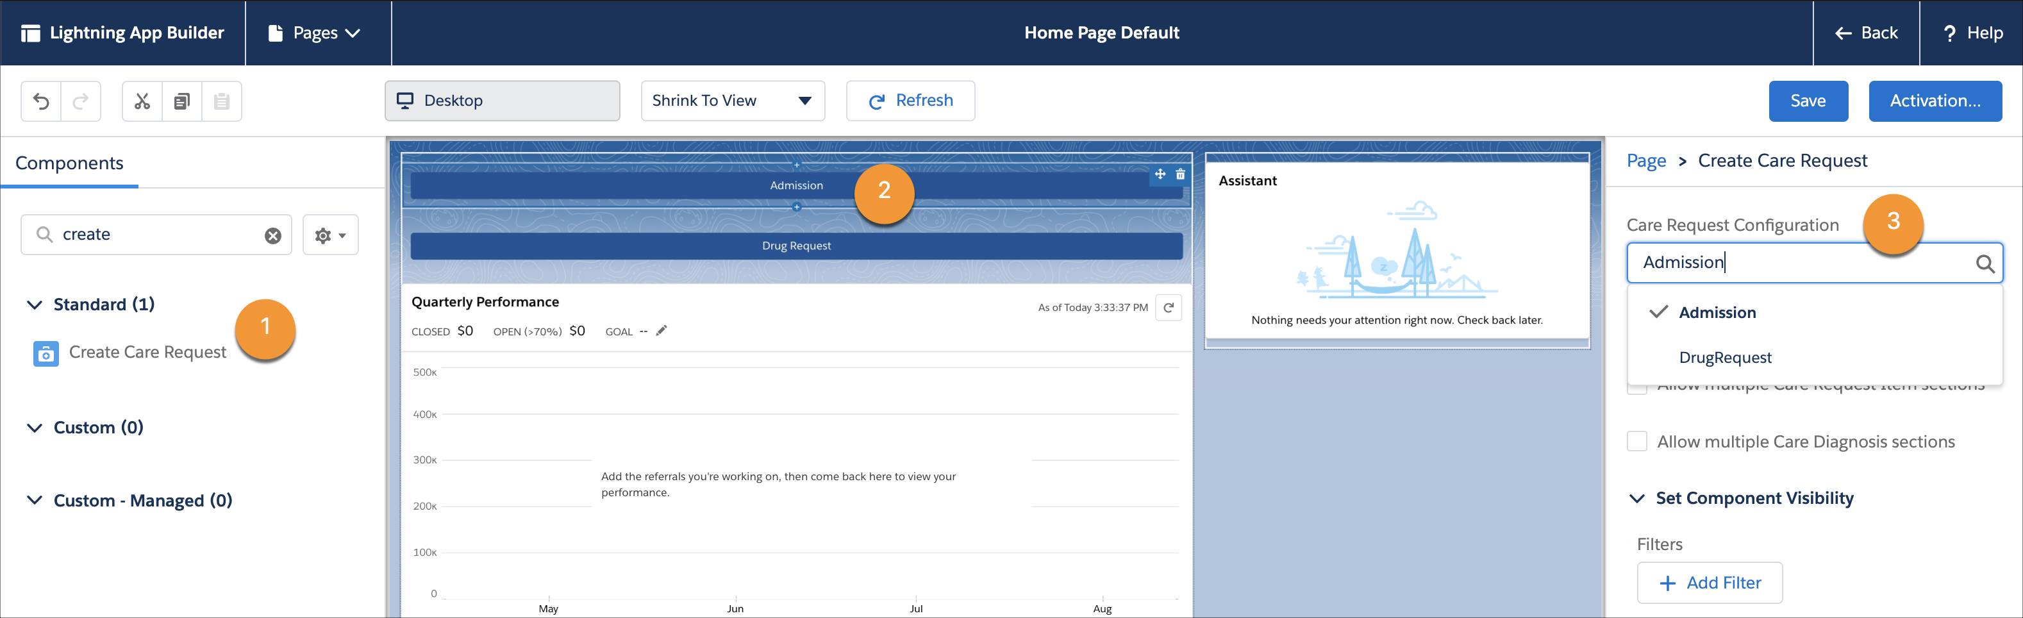Open the component search settings gear menu
Screen dimensions: 2023x618
330,234
